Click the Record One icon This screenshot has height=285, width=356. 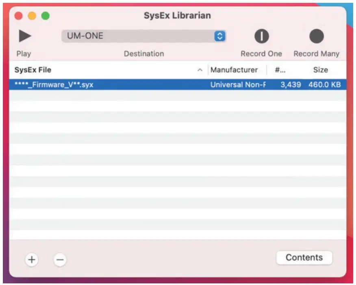coord(261,36)
